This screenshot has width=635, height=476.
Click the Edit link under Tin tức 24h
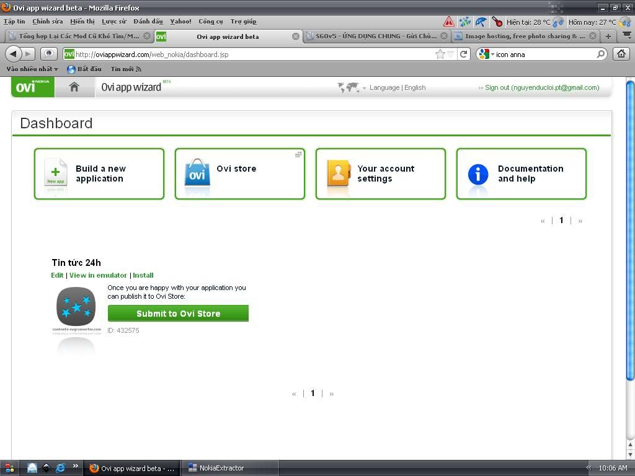point(57,275)
